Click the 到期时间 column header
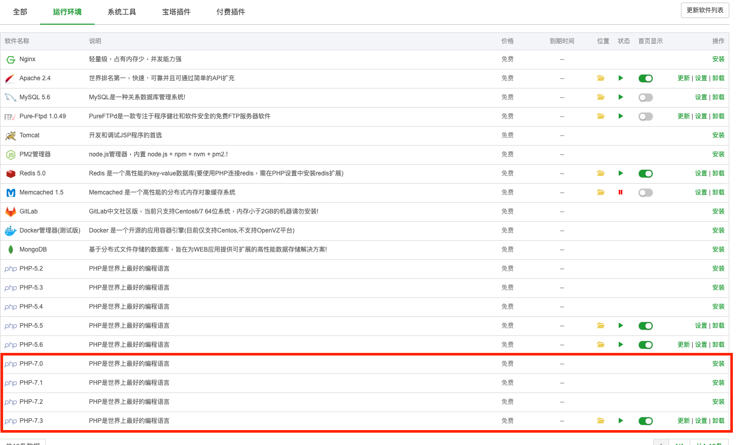The width and height of the screenshot is (737, 445). pyautogui.click(x=562, y=41)
